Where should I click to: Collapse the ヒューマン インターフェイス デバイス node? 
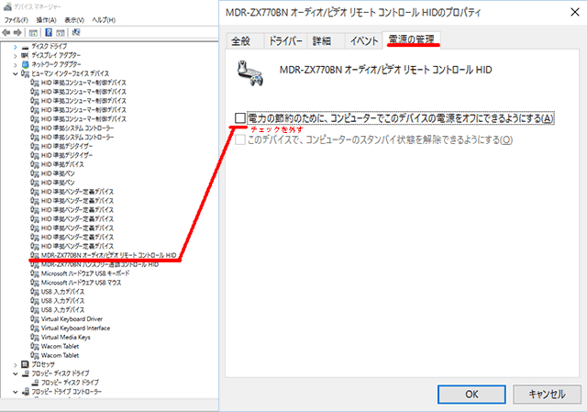tap(15, 73)
